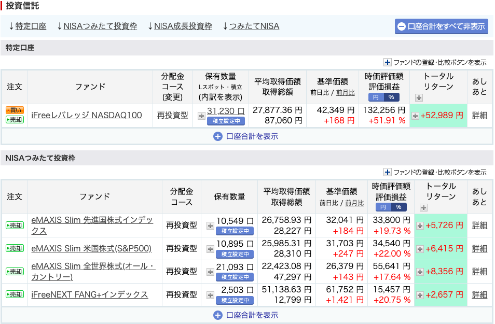
Task: Click the 売却 sell icon for iFreeレバレッジ NASDAQ100
Action: pyautogui.click(x=15, y=120)
